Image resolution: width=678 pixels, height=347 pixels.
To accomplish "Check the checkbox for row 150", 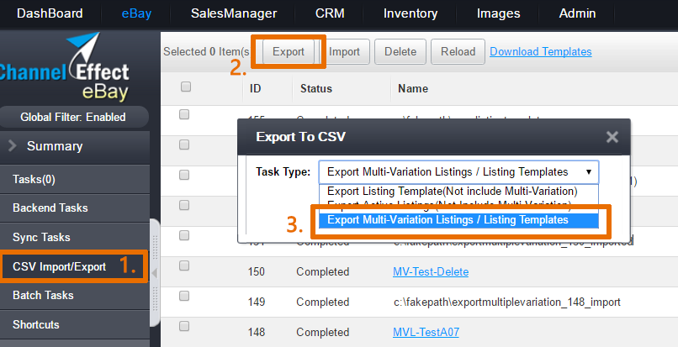I will pos(184,266).
